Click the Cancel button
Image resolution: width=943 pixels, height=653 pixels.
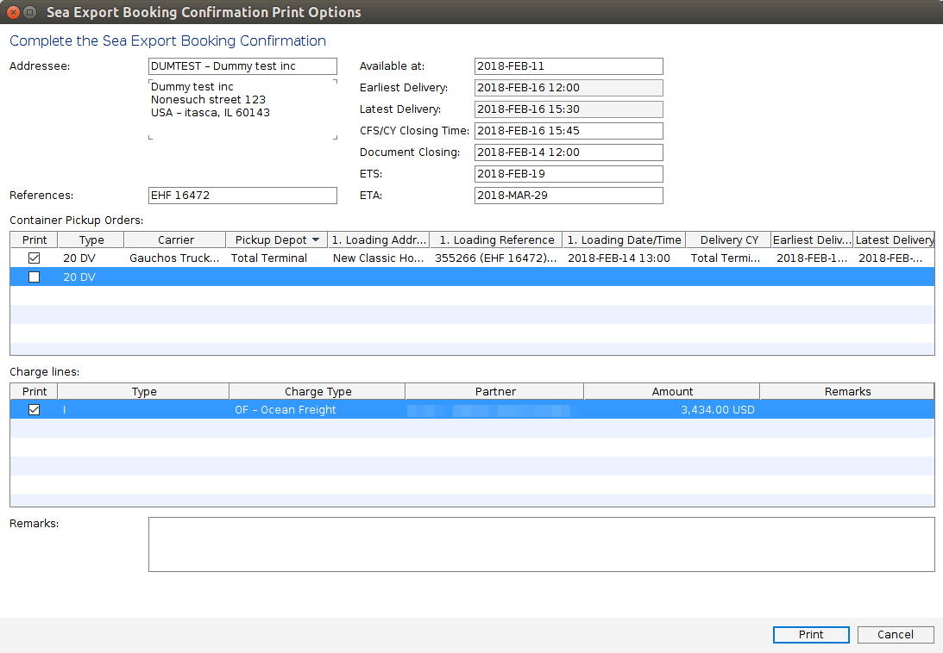pyautogui.click(x=895, y=634)
